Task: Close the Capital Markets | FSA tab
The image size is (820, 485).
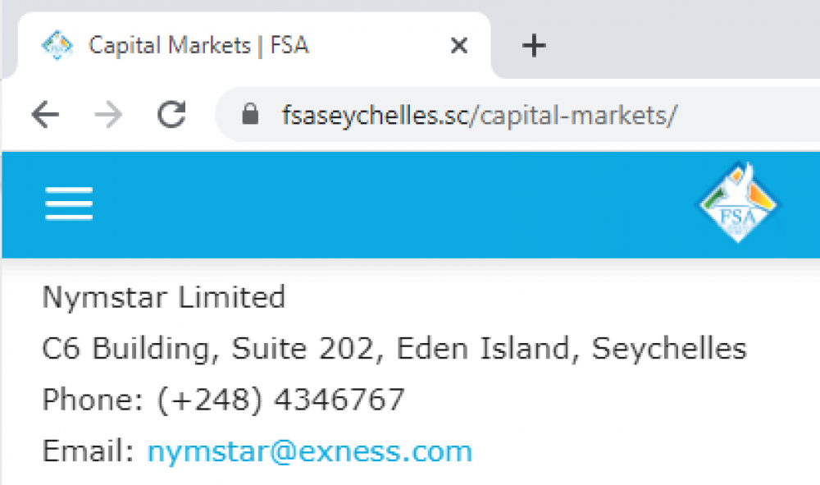Action: [458, 45]
